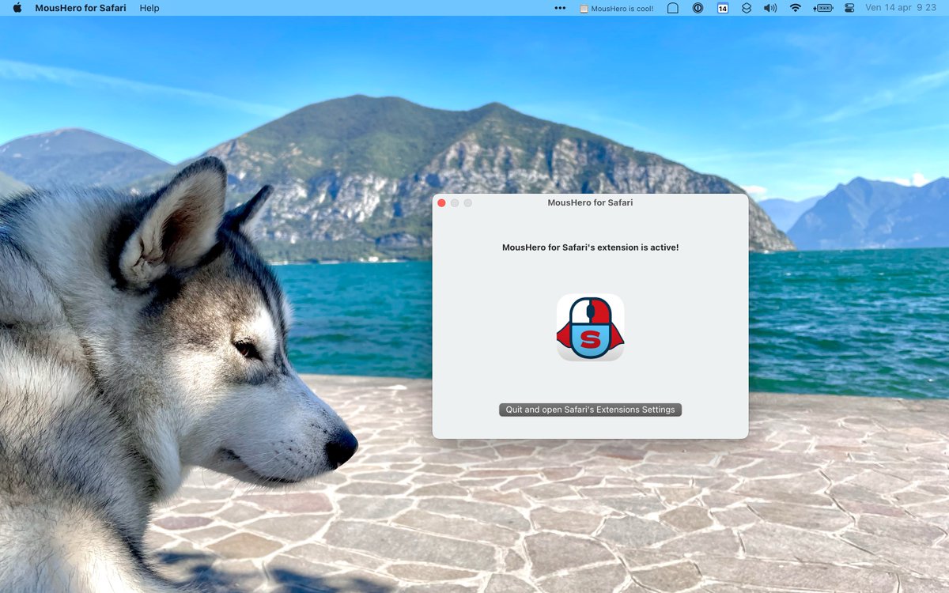Click the 'MousHero is cool!' menu bar item
The width and height of the screenshot is (949, 593).
tap(617, 9)
